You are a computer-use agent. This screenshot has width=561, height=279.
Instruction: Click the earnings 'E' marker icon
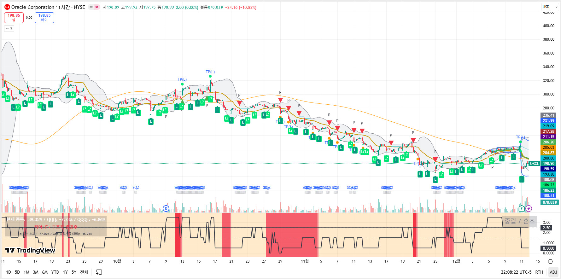pos(522,208)
